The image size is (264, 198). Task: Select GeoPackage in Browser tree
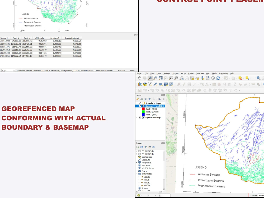pos(147,157)
